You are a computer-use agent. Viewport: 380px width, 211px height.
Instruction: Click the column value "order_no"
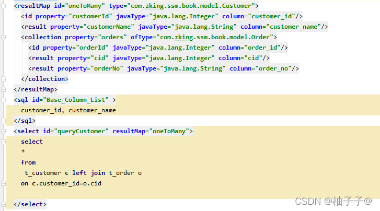273,68
